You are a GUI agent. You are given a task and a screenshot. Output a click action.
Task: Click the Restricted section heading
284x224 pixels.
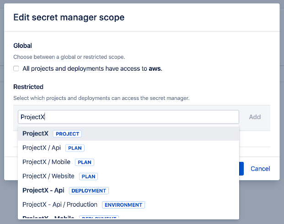point(28,87)
